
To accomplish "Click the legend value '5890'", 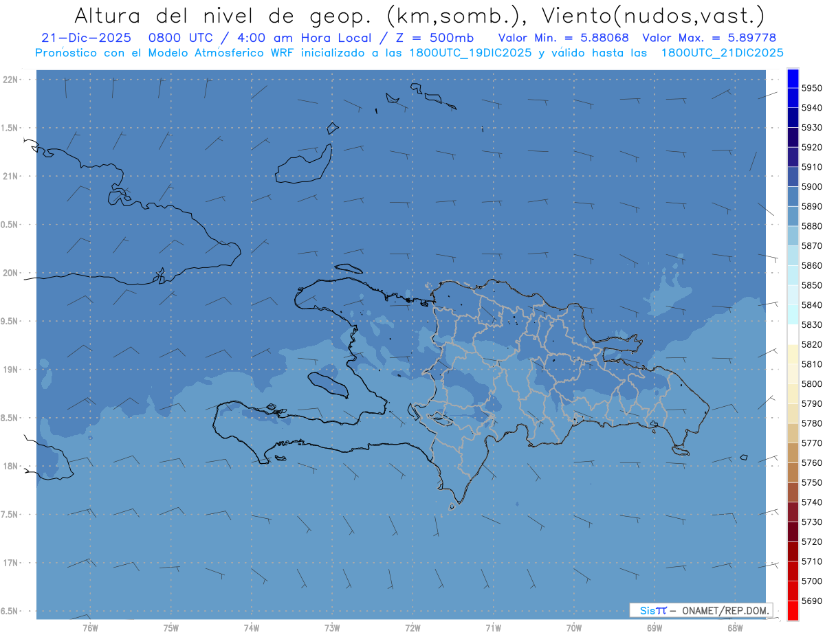I will [811, 206].
